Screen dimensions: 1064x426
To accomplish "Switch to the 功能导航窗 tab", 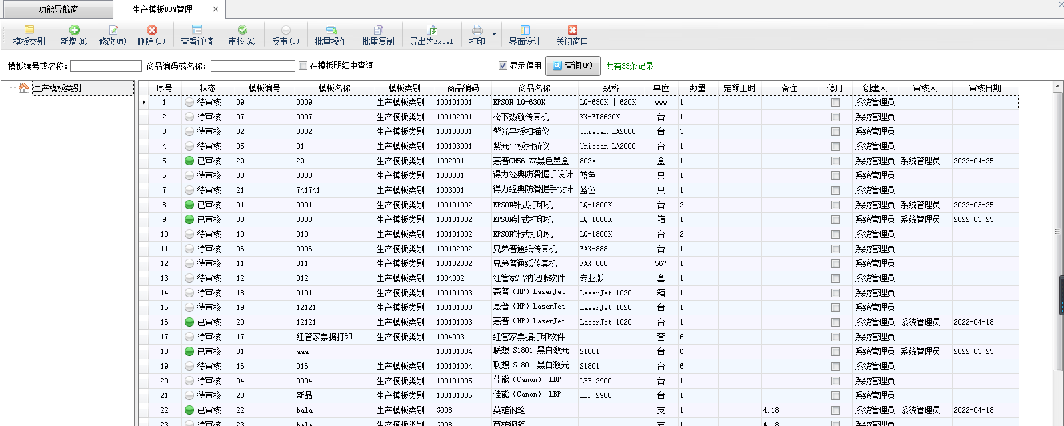I will (x=58, y=9).
